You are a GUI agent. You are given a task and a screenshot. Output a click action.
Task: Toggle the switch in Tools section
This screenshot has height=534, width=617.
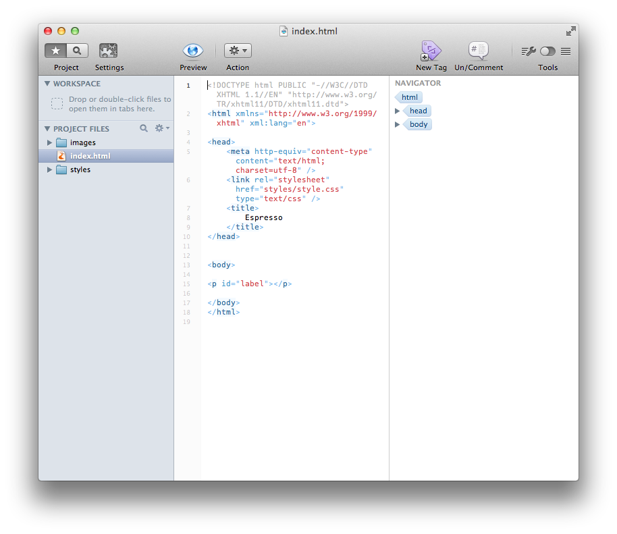point(547,51)
